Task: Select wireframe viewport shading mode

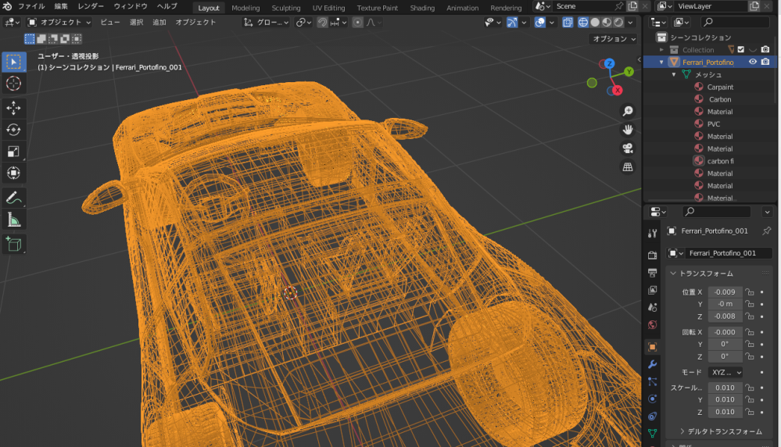Action: [x=582, y=23]
